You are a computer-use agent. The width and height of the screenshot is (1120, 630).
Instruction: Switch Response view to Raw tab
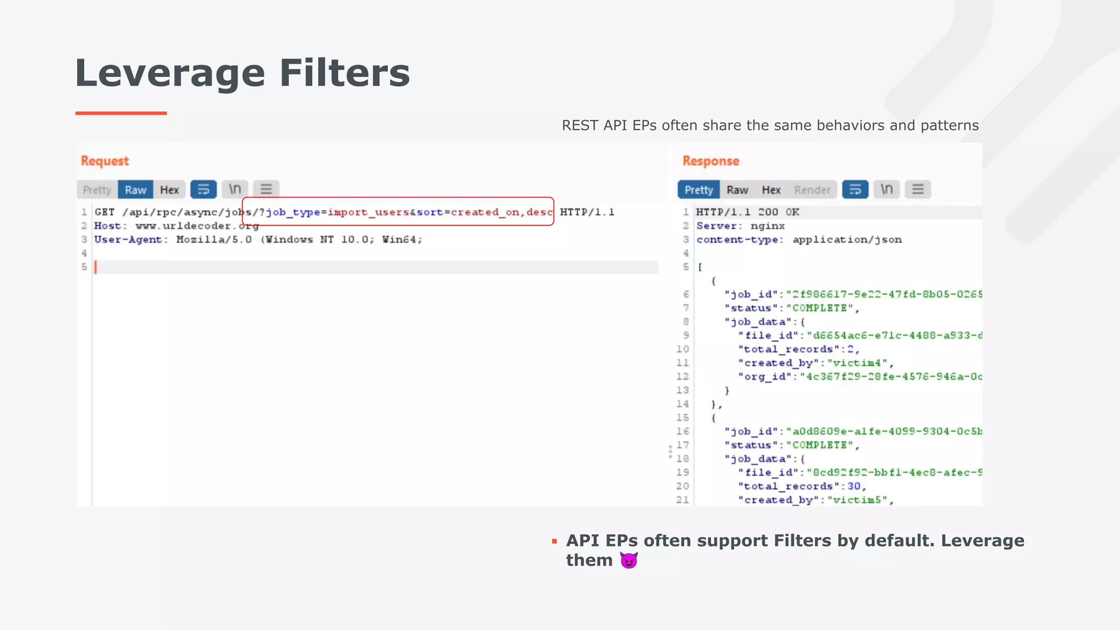click(737, 190)
